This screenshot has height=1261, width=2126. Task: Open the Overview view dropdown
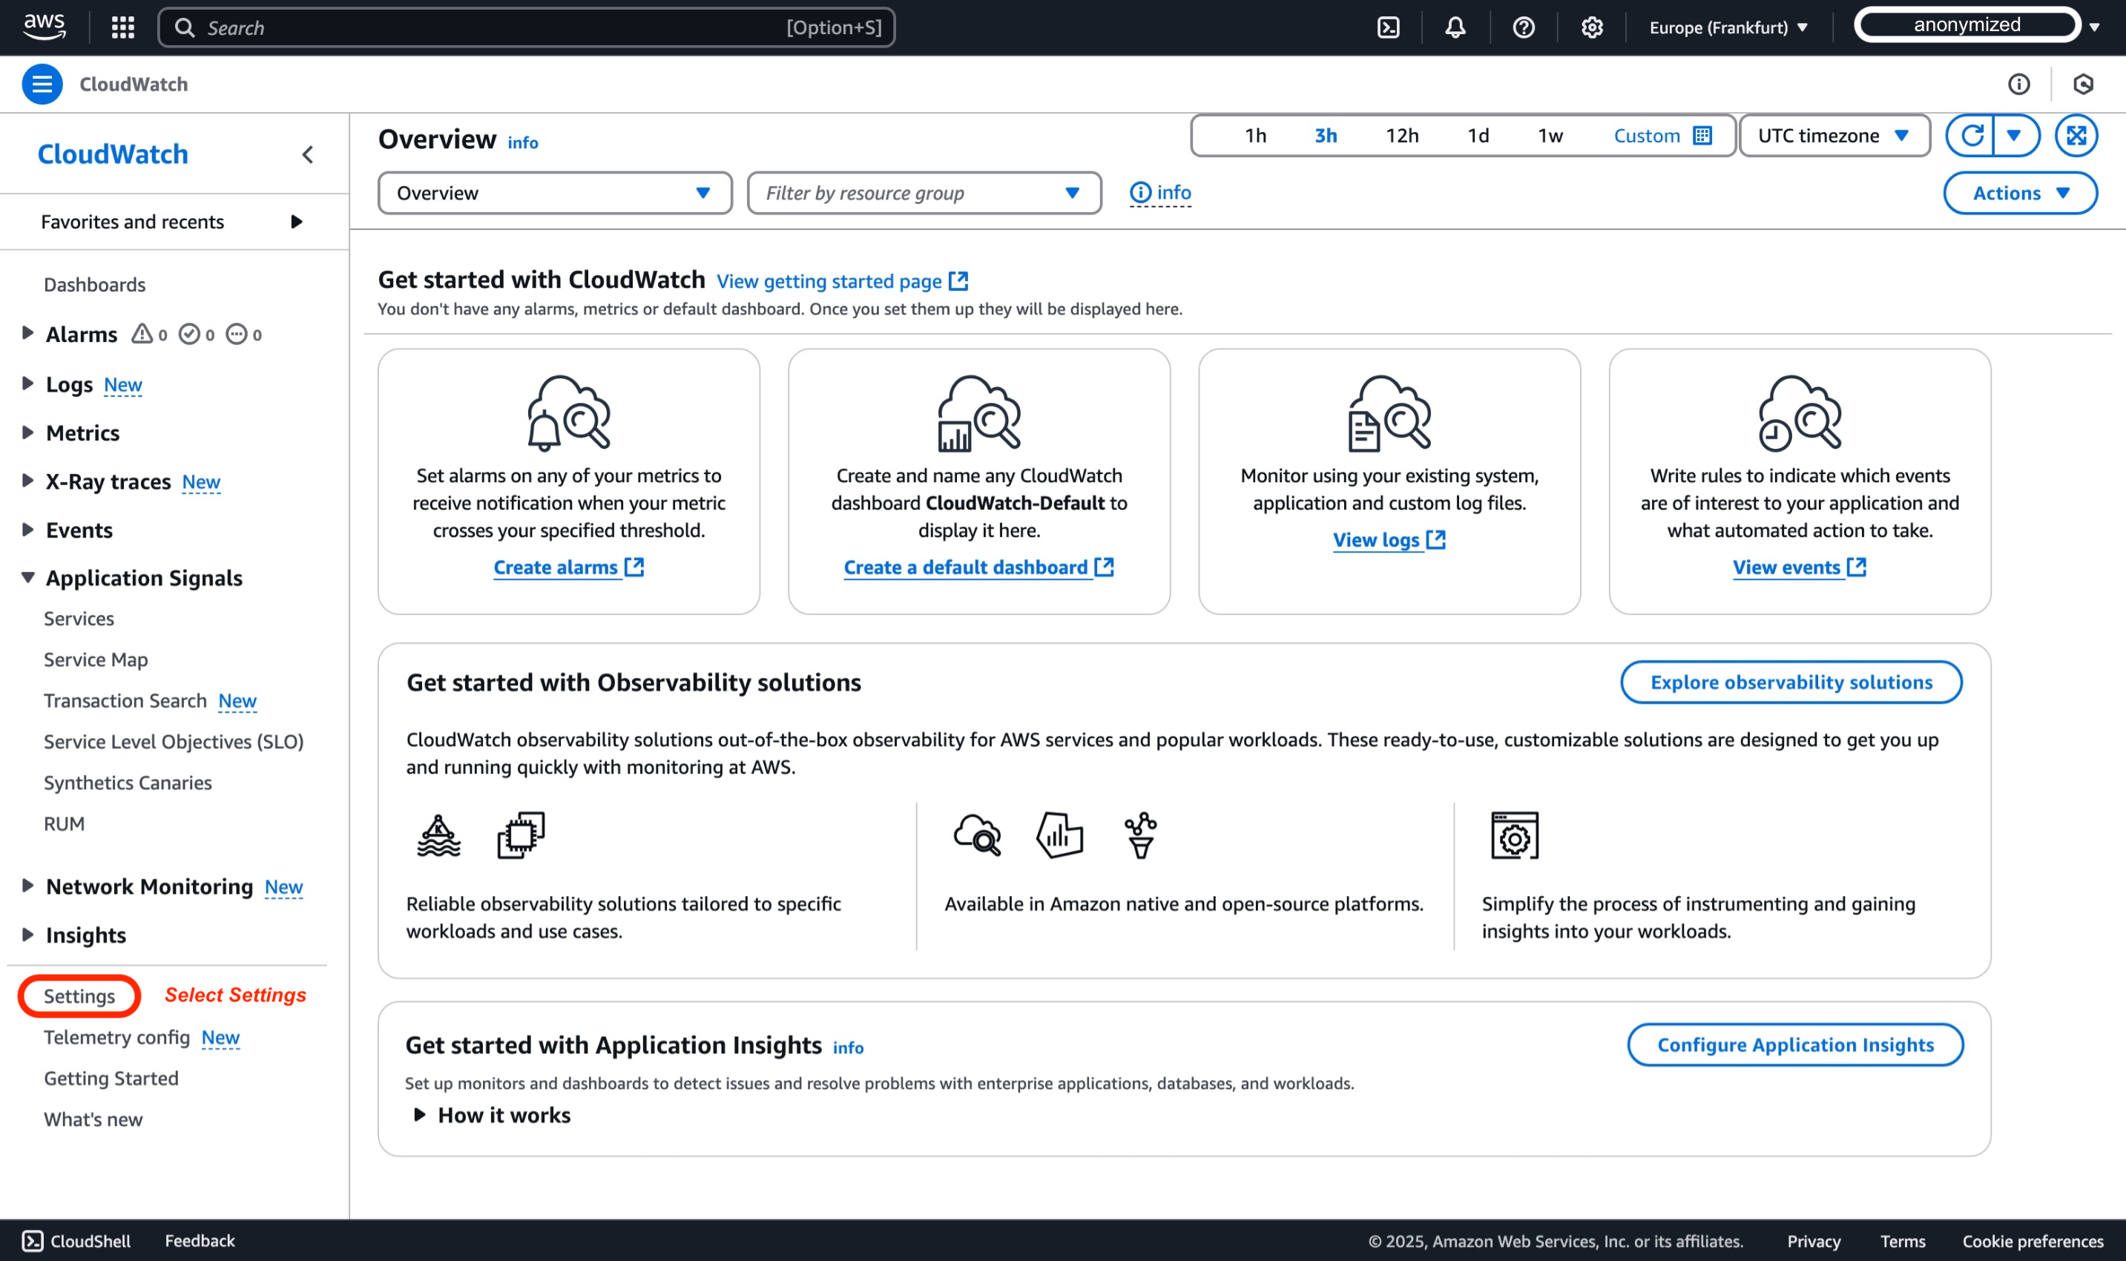click(555, 193)
